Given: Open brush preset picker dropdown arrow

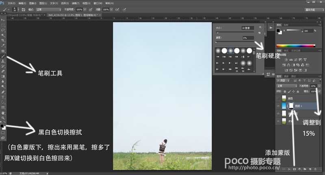Looking at the screenshot, I should pos(18,9).
